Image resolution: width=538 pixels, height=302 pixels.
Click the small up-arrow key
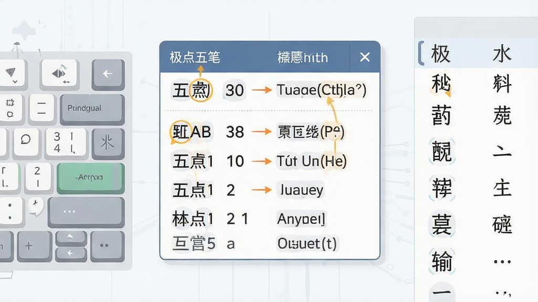coord(71,238)
